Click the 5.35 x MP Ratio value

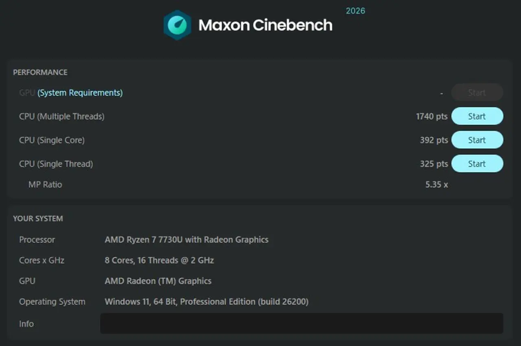436,184
